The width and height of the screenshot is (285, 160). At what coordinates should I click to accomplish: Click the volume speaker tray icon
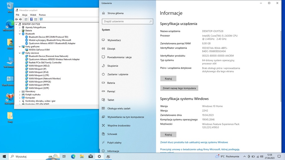[262, 156]
